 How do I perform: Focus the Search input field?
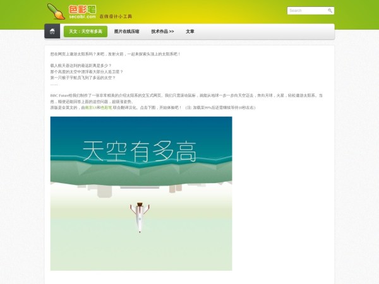click(306, 11)
